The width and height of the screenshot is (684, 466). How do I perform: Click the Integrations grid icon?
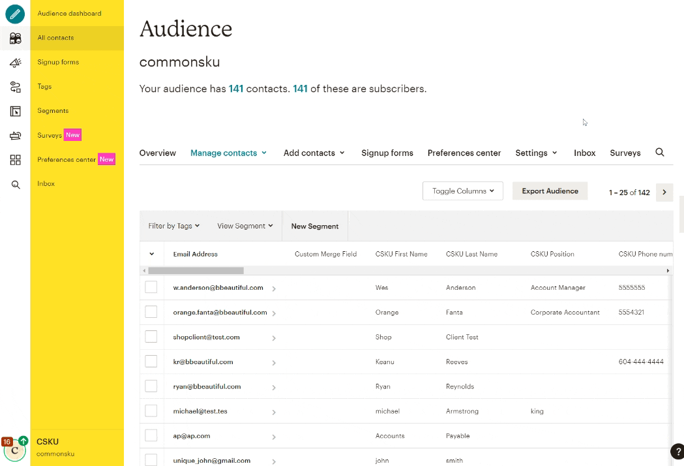coord(14,159)
